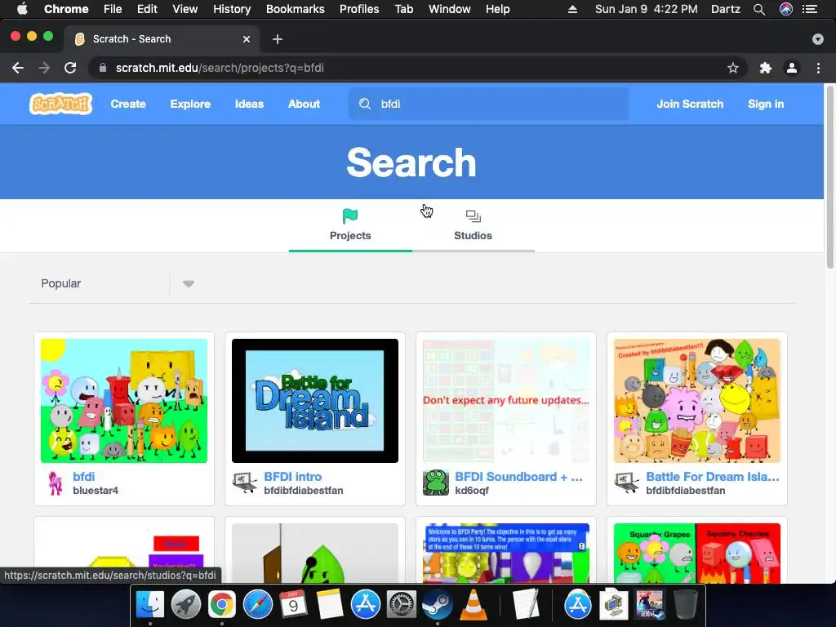836x627 pixels.
Task: Open the Squashy Grapes project thumbnail
Action: tap(697, 554)
